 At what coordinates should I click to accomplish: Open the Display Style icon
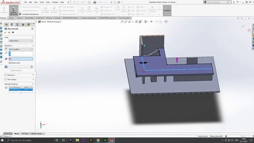click(146, 21)
